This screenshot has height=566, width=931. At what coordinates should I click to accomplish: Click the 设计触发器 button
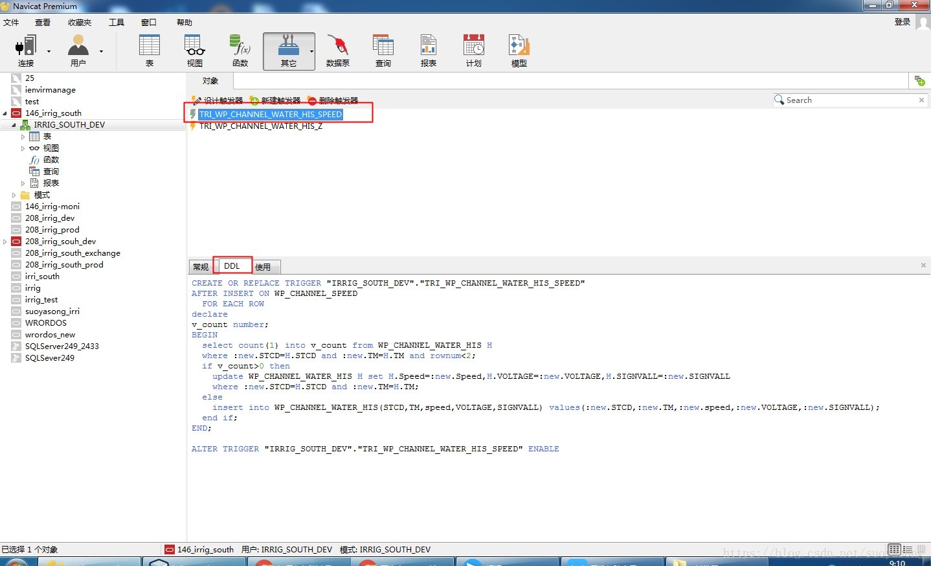tap(218, 100)
